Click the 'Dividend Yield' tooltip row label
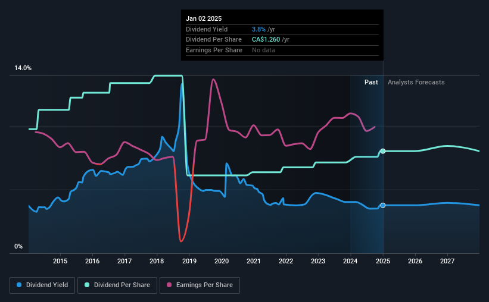This screenshot has height=302, width=489. pos(207,29)
